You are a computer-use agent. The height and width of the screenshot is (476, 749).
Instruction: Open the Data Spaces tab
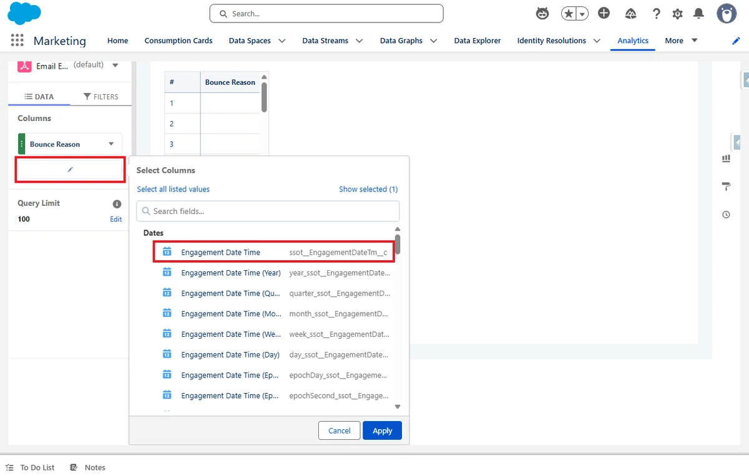tap(250, 41)
